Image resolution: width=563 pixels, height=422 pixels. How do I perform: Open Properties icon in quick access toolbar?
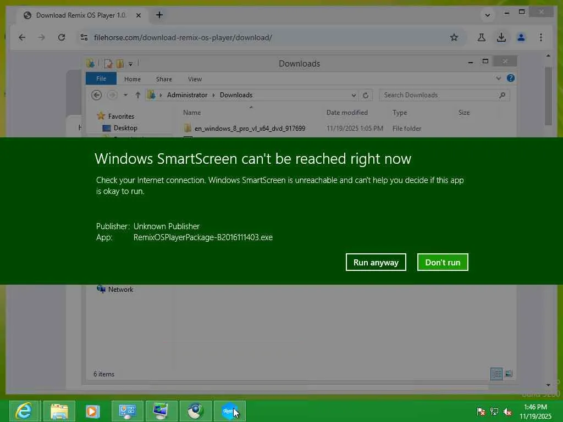tap(108, 64)
